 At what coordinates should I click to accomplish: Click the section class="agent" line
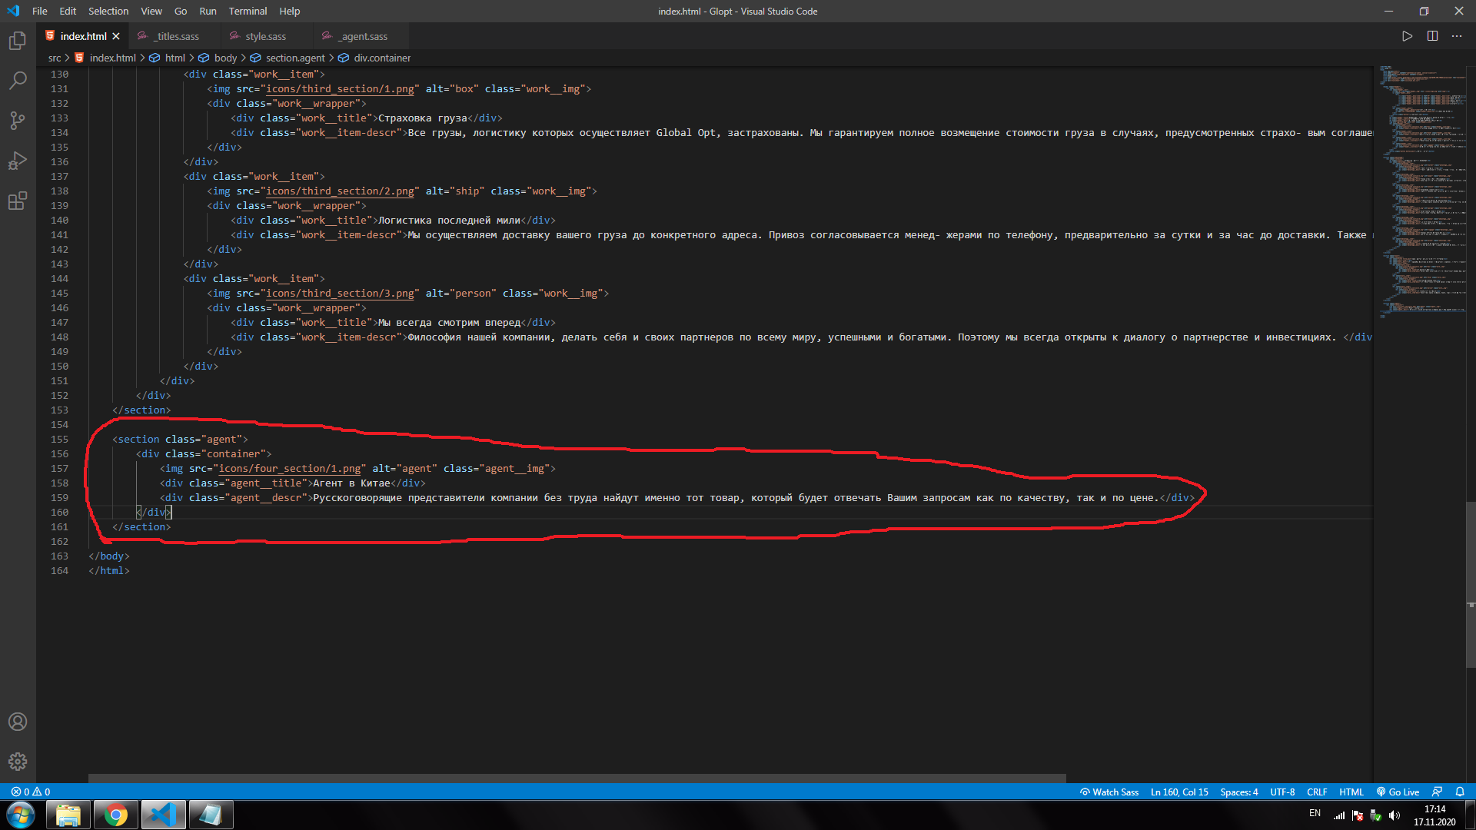pos(180,439)
